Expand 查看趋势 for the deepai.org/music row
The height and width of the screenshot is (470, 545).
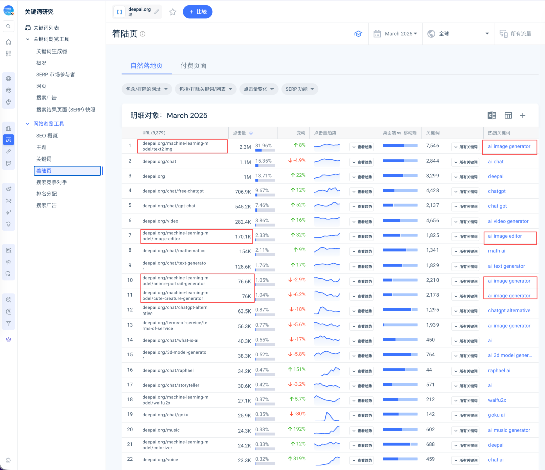click(x=361, y=431)
